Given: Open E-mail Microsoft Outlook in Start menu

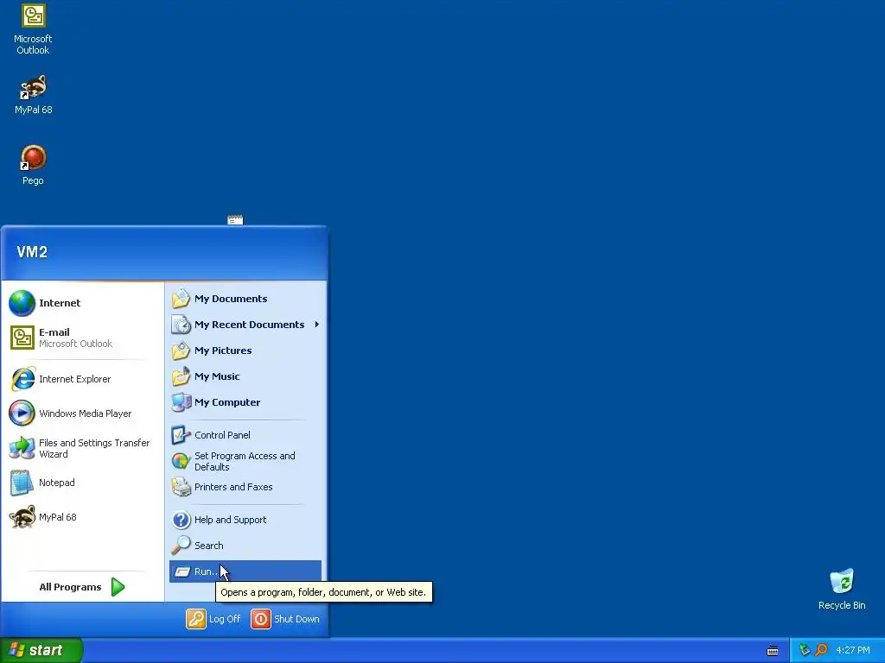Looking at the screenshot, I should click(84, 338).
